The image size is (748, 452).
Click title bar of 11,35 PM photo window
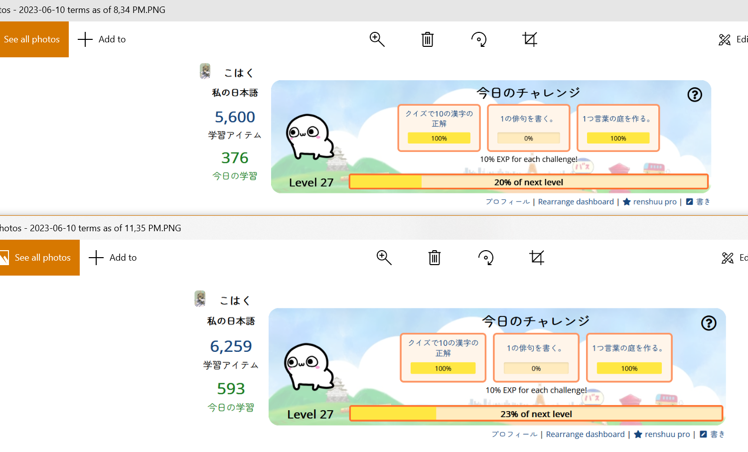coord(374,228)
